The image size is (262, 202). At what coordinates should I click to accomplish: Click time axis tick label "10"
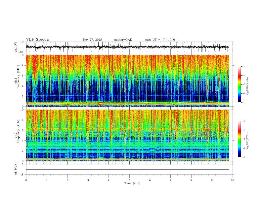pos(233,180)
